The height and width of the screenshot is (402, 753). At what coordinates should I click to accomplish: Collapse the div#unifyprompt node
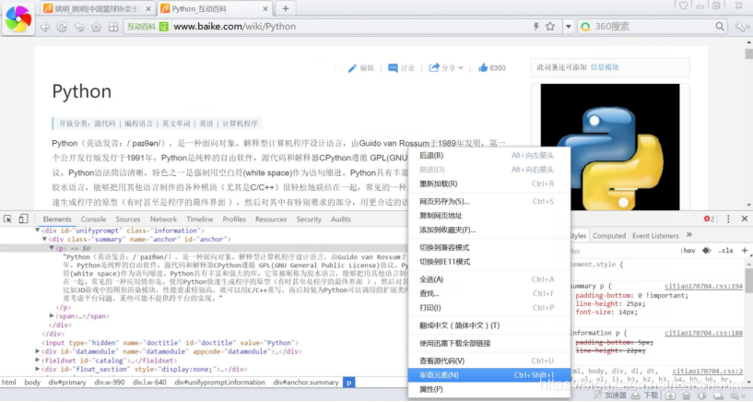coord(38,231)
